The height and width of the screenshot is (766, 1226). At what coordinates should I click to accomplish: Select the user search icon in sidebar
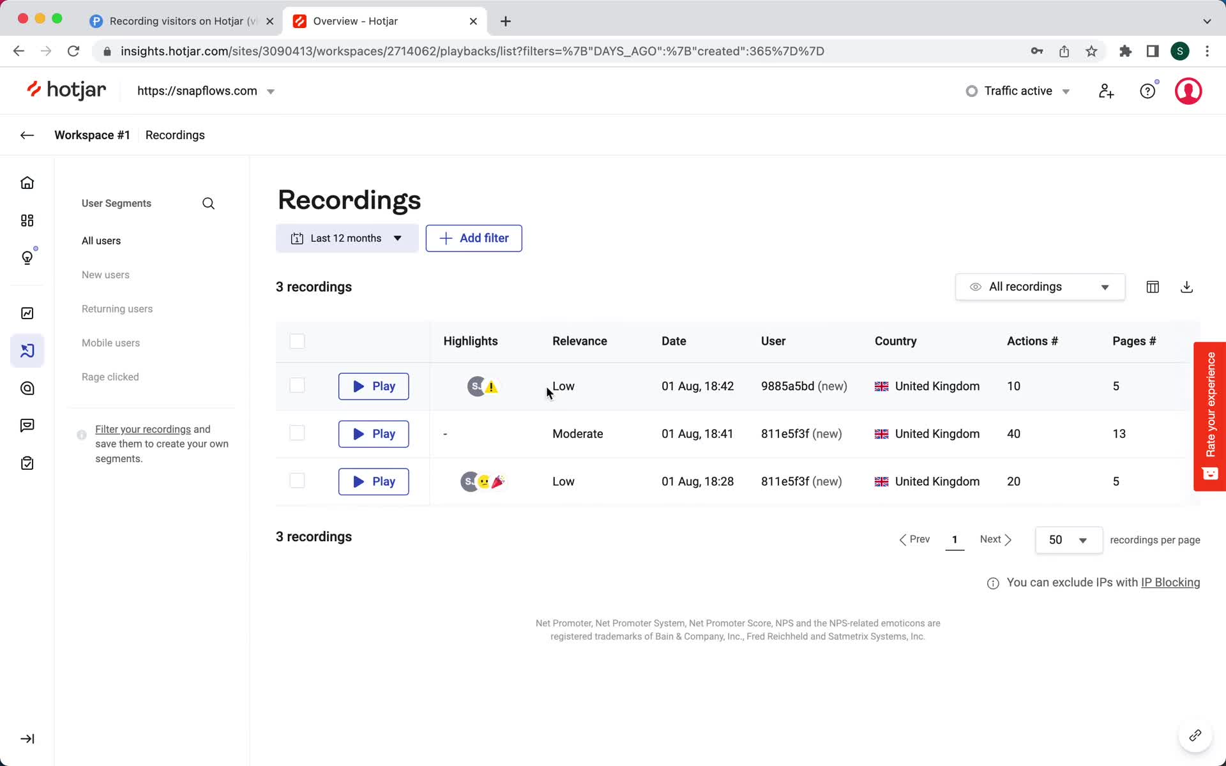pos(209,204)
